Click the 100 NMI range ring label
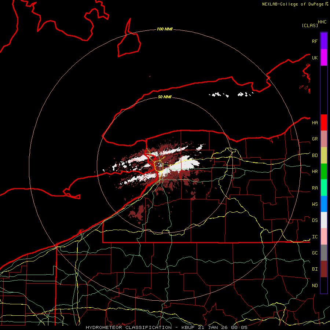The image size is (330, 330). (165, 29)
